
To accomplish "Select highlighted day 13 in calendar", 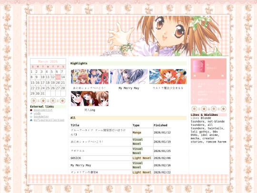I will 58,77.
